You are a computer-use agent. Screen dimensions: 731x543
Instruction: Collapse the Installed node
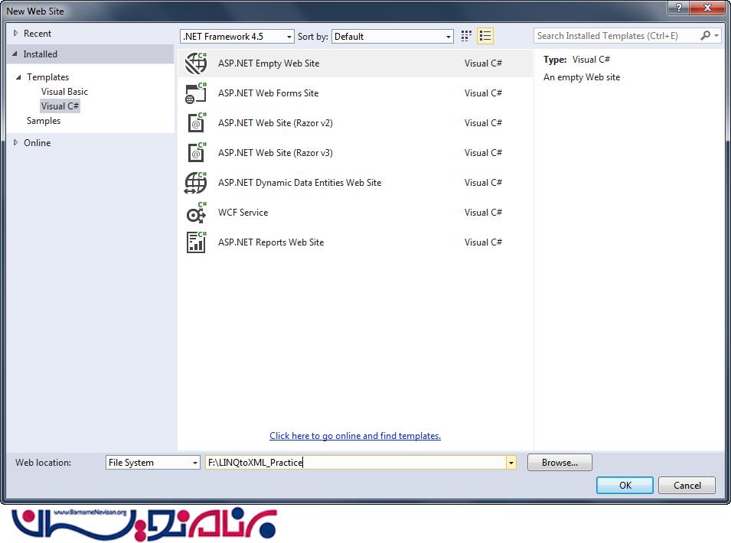15,54
